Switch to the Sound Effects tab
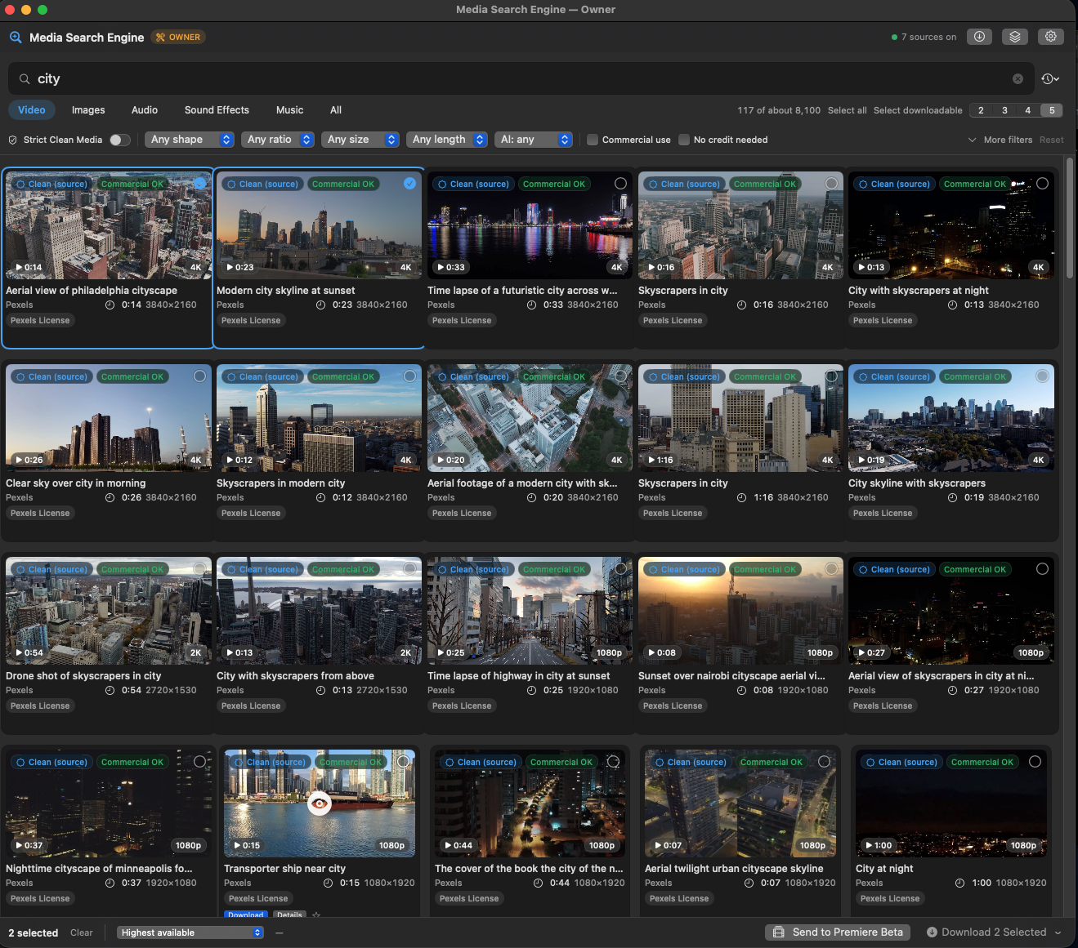The width and height of the screenshot is (1078, 948). pos(217,110)
